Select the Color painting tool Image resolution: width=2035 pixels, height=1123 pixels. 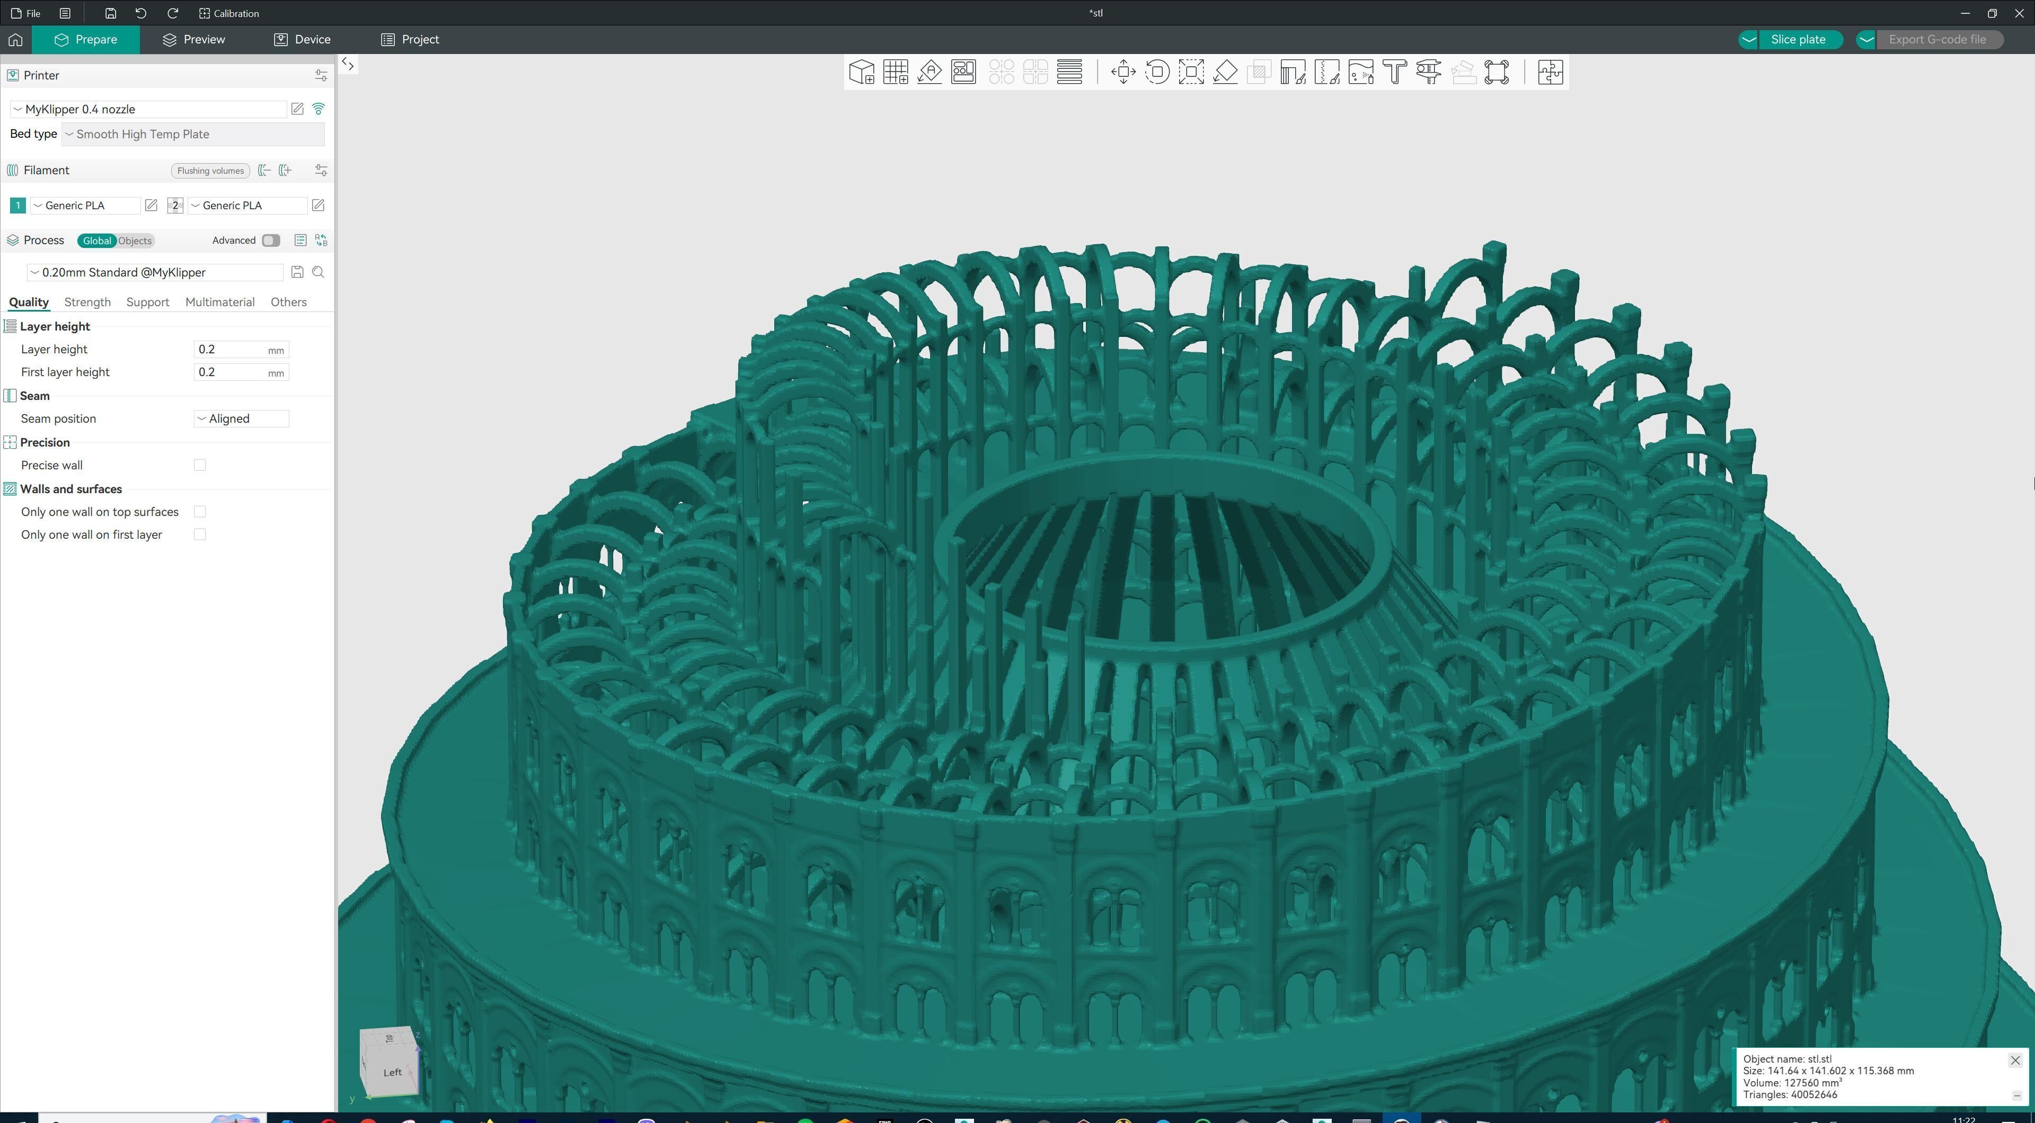tap(1361, 72)
